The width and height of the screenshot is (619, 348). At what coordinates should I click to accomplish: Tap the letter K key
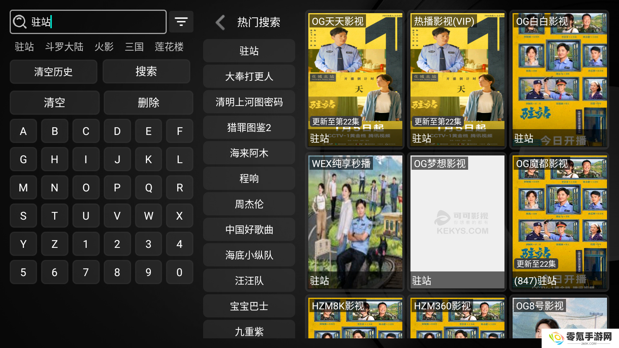click(149, 159)
